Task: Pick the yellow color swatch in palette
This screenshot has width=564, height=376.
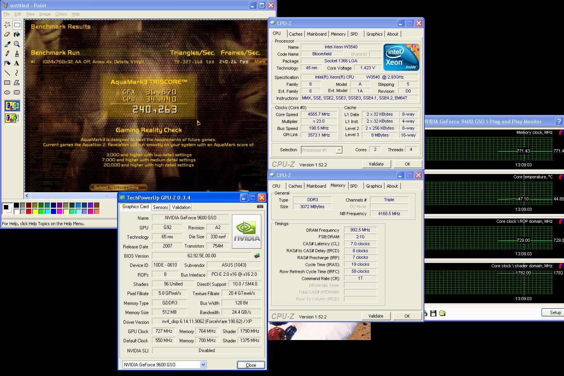Action: pyautogui.click(x=35, y=212)
